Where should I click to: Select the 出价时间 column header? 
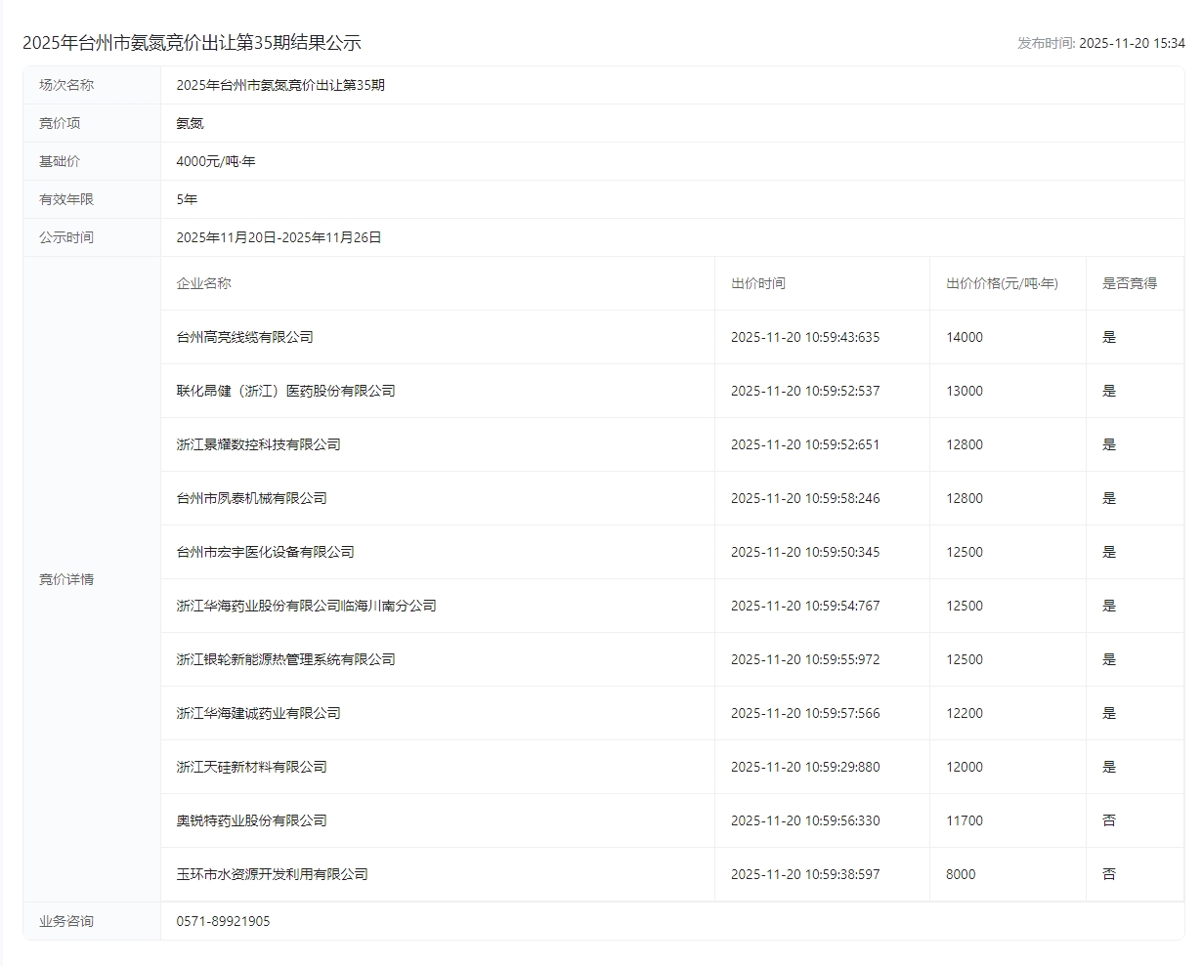click(x=757, y=283)
